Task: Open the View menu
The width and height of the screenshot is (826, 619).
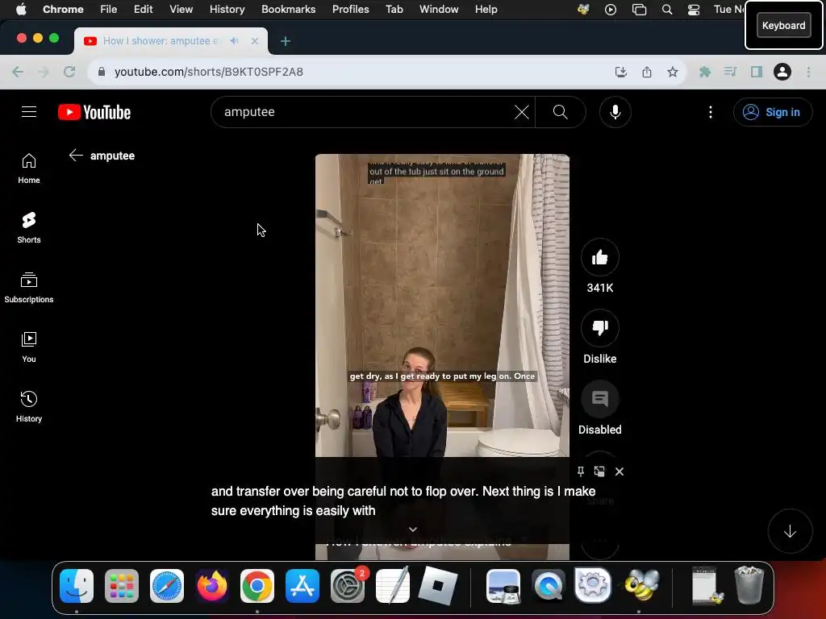Action: coord(181,9)
